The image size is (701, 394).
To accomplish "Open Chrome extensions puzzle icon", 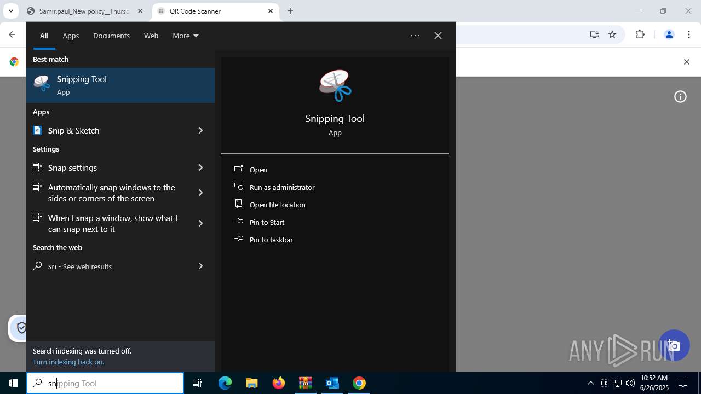I will tap(640, 34).
